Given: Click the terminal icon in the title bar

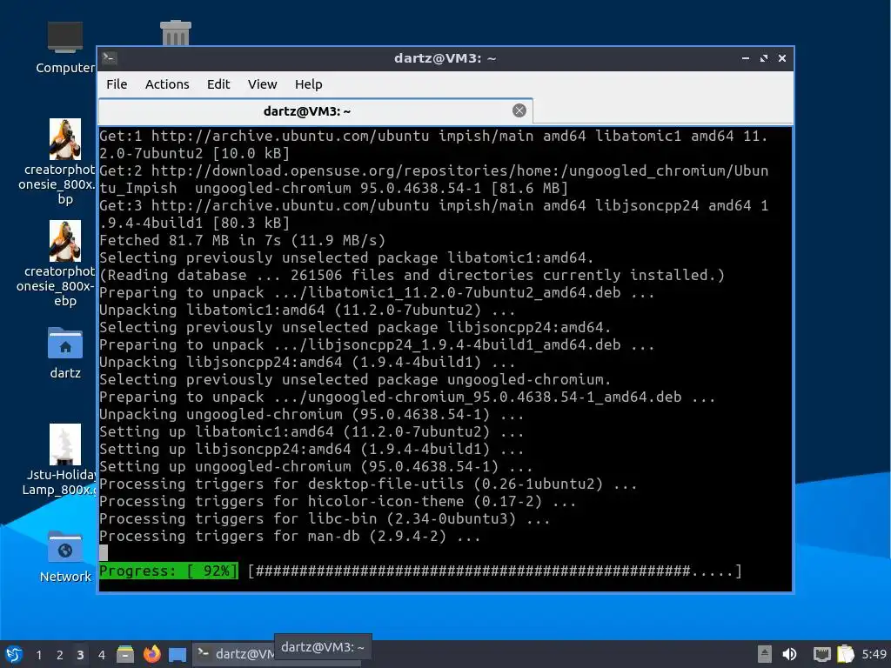Looking at the screenshot, I should (x=110, y=58).
